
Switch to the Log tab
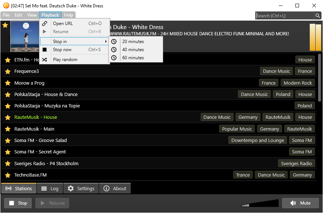pyautogui.click(x=50, y=188)
